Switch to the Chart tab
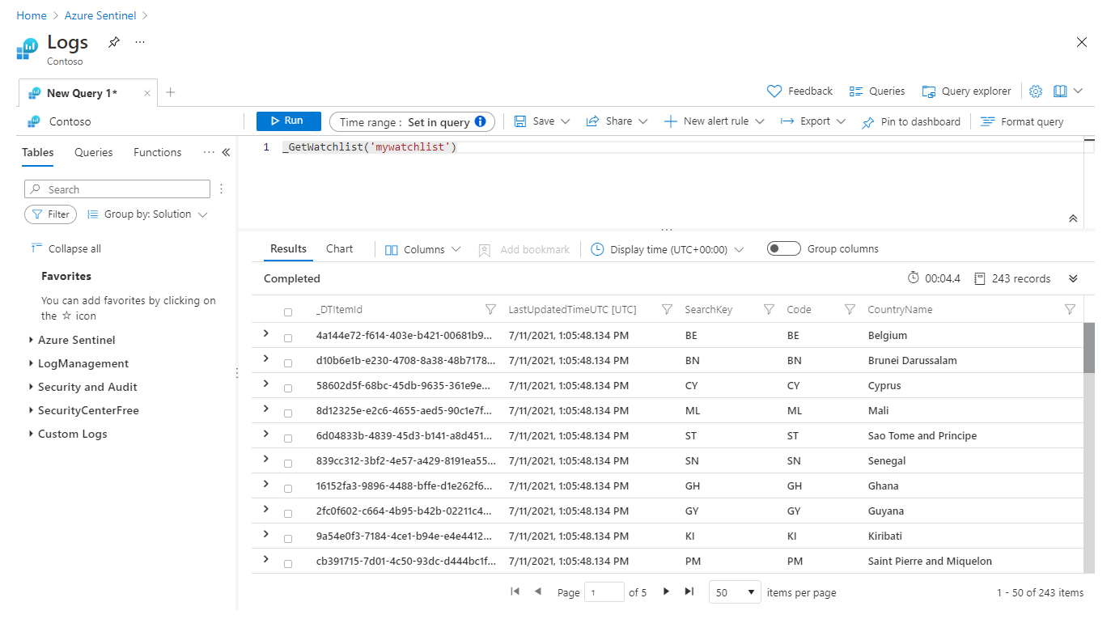This screenshot has width=1111, height=619. [339, 248]
